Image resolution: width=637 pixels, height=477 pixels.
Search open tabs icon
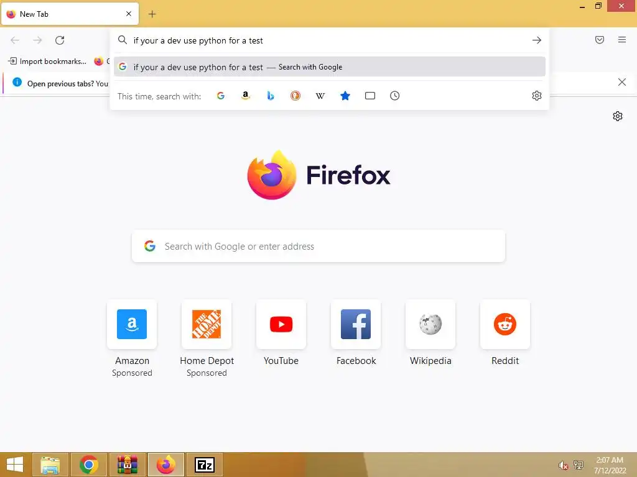point(370,96)
